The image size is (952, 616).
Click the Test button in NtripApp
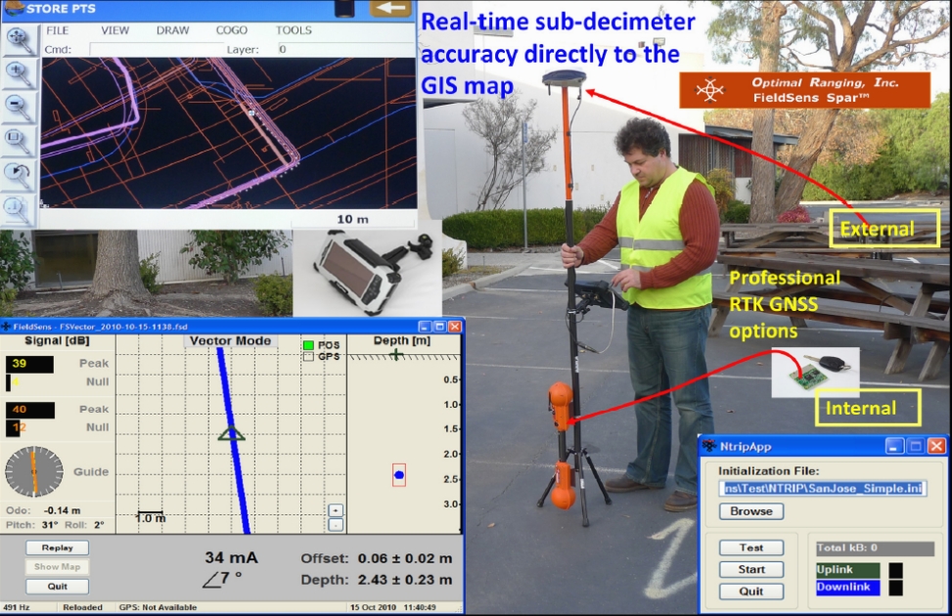pyautogui.click(x=751, y=548)
